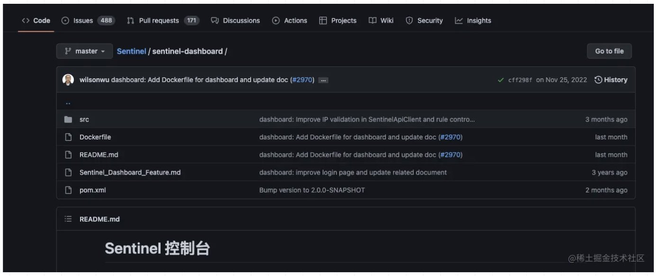The width and height of the screenshot is (659, 276).
Task: Click the src folder icon
Action: 68,120
